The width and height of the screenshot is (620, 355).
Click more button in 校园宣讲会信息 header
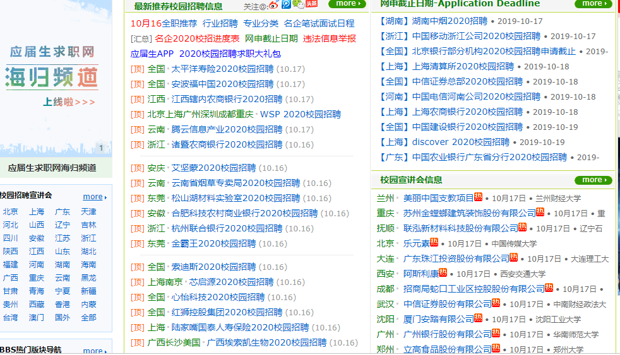(593, 180)
